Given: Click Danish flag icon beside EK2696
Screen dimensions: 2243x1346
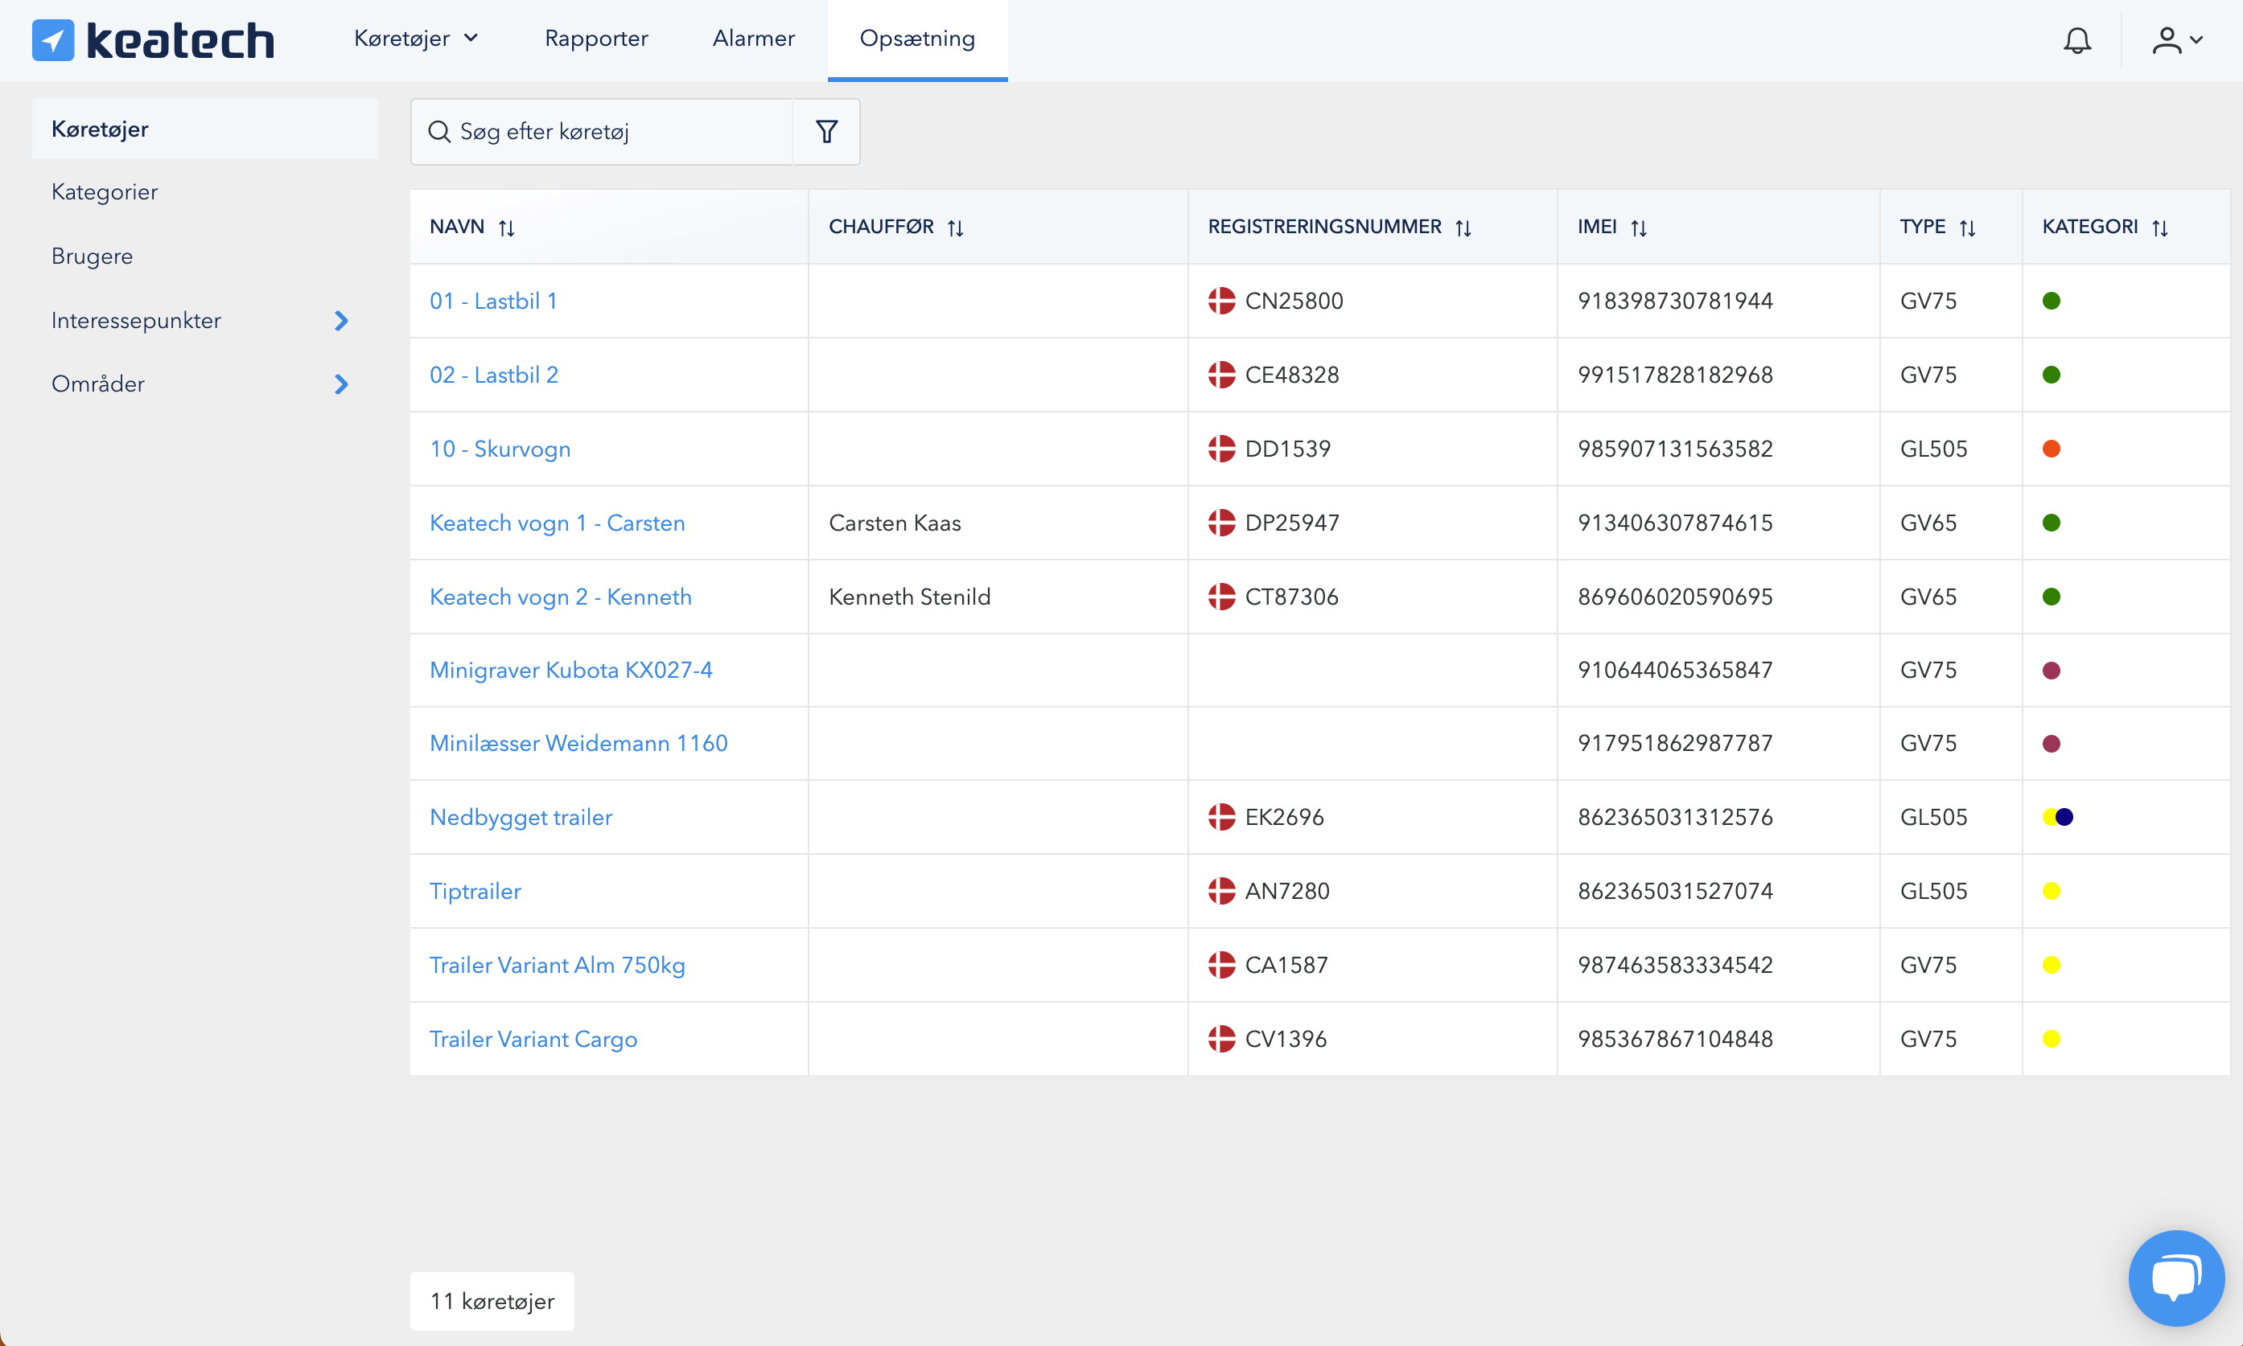Looking at the screenshot, I should pyautogui.click(x=1221, y=817).
